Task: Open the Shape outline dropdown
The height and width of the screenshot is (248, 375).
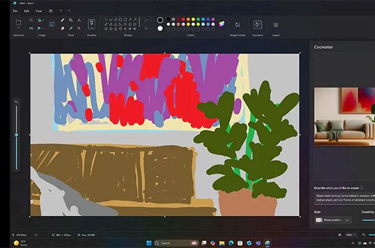Action: click(x=147, y=20)
